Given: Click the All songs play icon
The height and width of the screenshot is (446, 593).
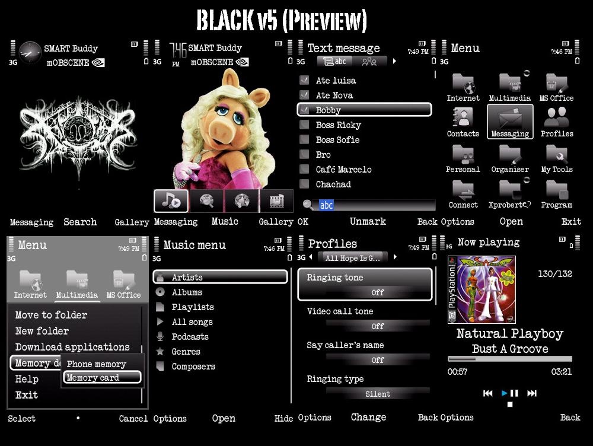Looking at the screenshot, I should [160, 322].
